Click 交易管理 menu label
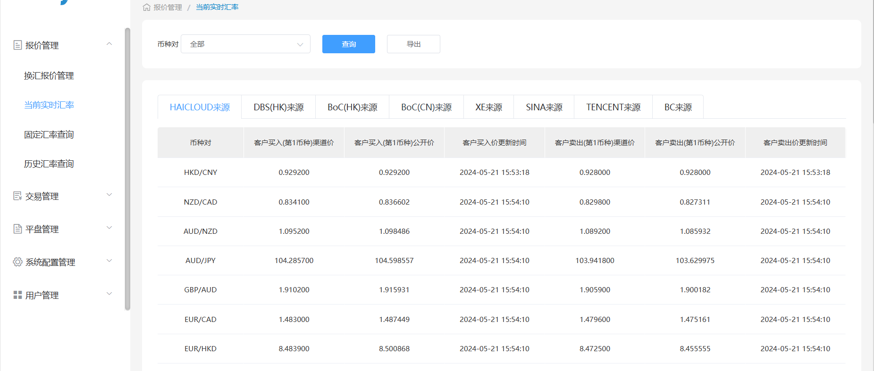The image size is (874, 371). coord(42,196)
